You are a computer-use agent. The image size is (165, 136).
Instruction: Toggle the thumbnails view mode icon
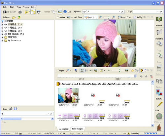pyautogui.click(x=82, y=70)
